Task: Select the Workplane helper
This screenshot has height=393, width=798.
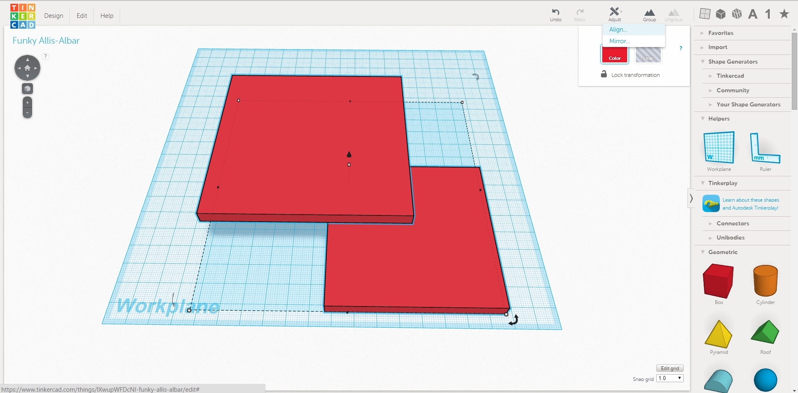Action: pos(719,151)
